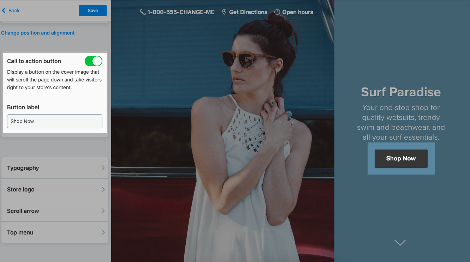Open the Typography settings section
The image size is (470, 262).
(55, 168)
